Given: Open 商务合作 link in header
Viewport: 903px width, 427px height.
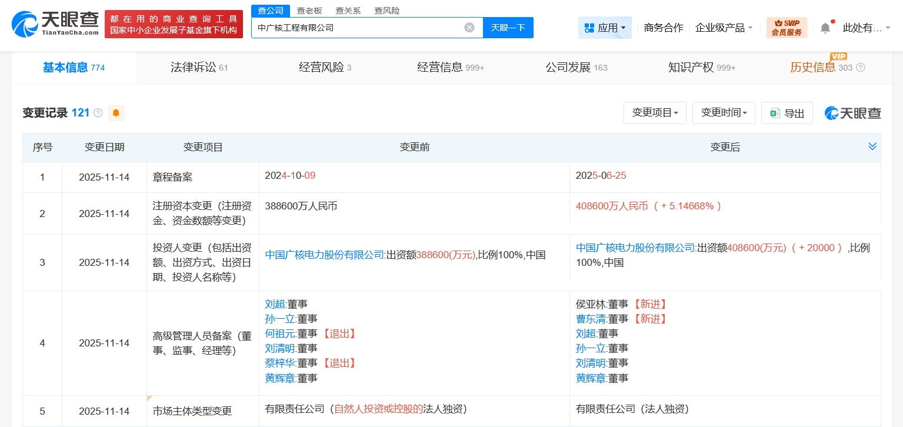Looking at the screenshot, I should click(663, 28).
